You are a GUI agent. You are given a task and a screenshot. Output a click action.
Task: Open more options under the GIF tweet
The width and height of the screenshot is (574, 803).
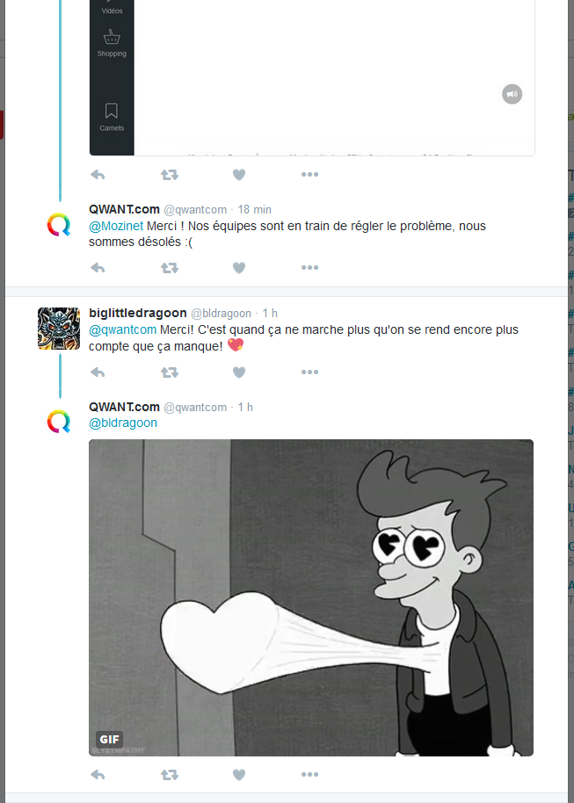(309, 775)
